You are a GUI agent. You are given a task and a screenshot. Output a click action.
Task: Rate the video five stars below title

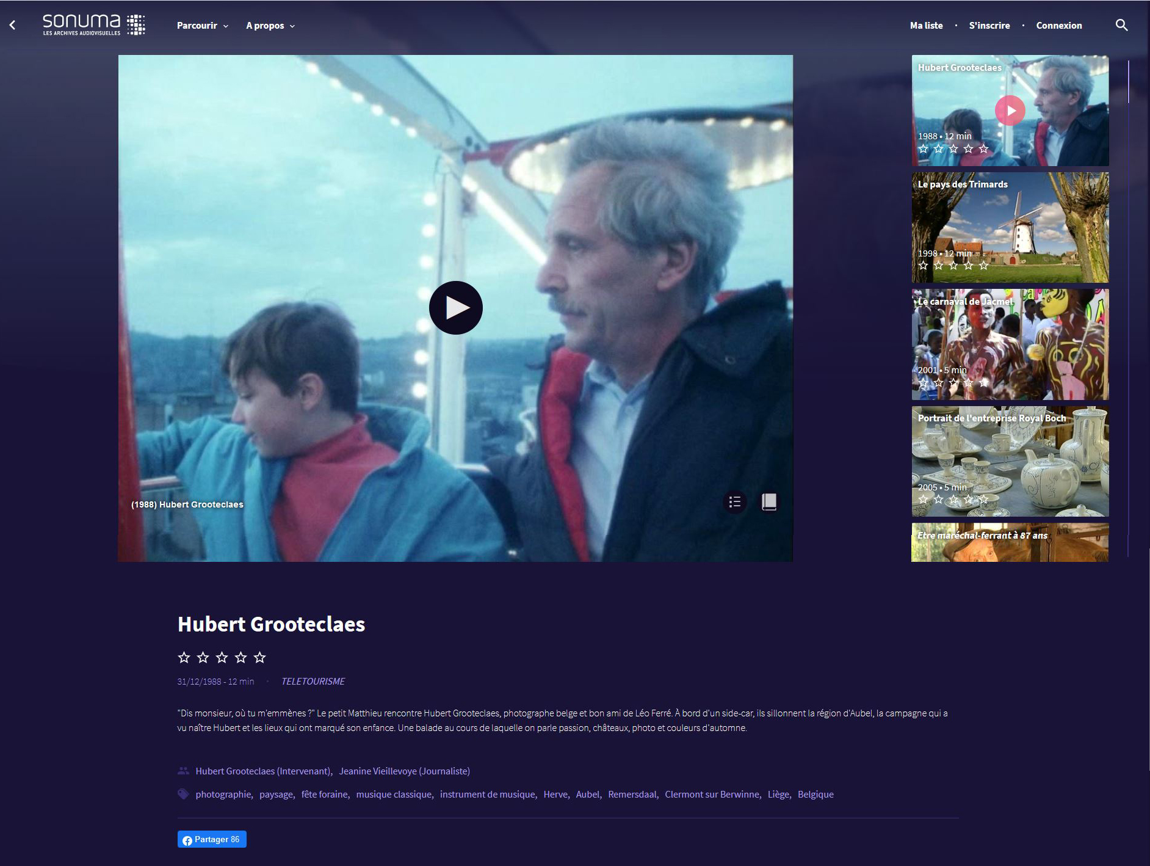click(259, 657)
